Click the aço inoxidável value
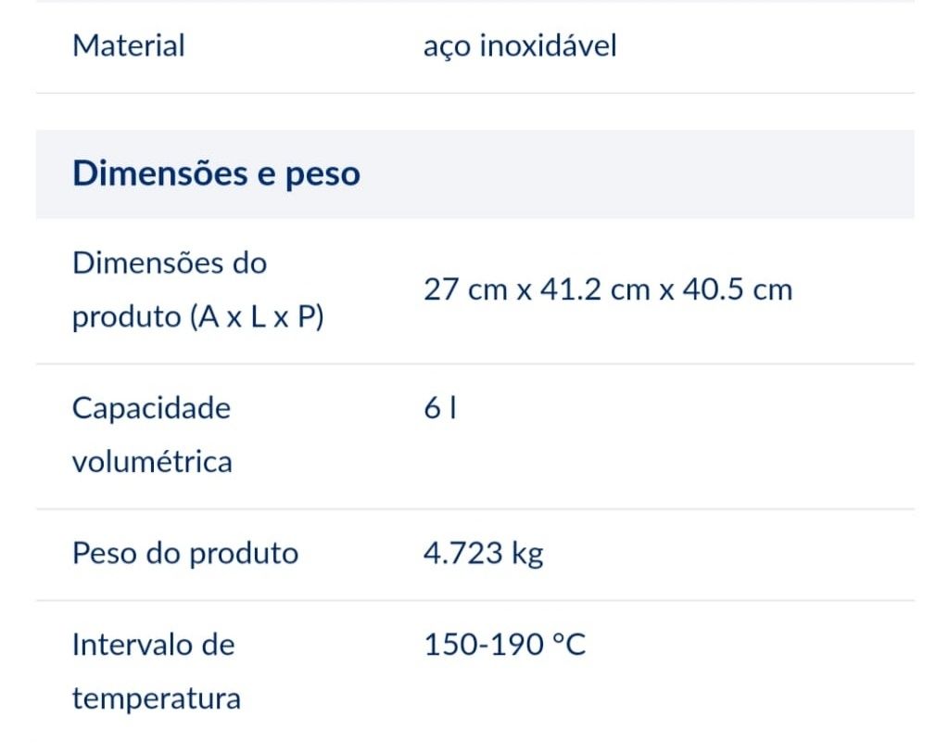 (x=520, y=46)
